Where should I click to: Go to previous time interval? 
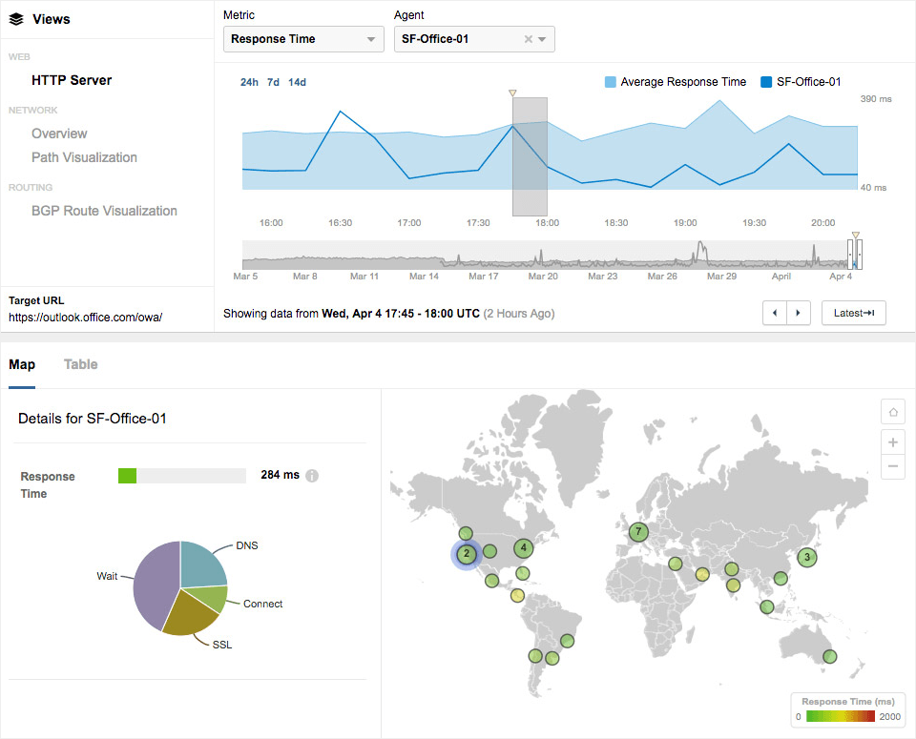(x=775, y=313)
